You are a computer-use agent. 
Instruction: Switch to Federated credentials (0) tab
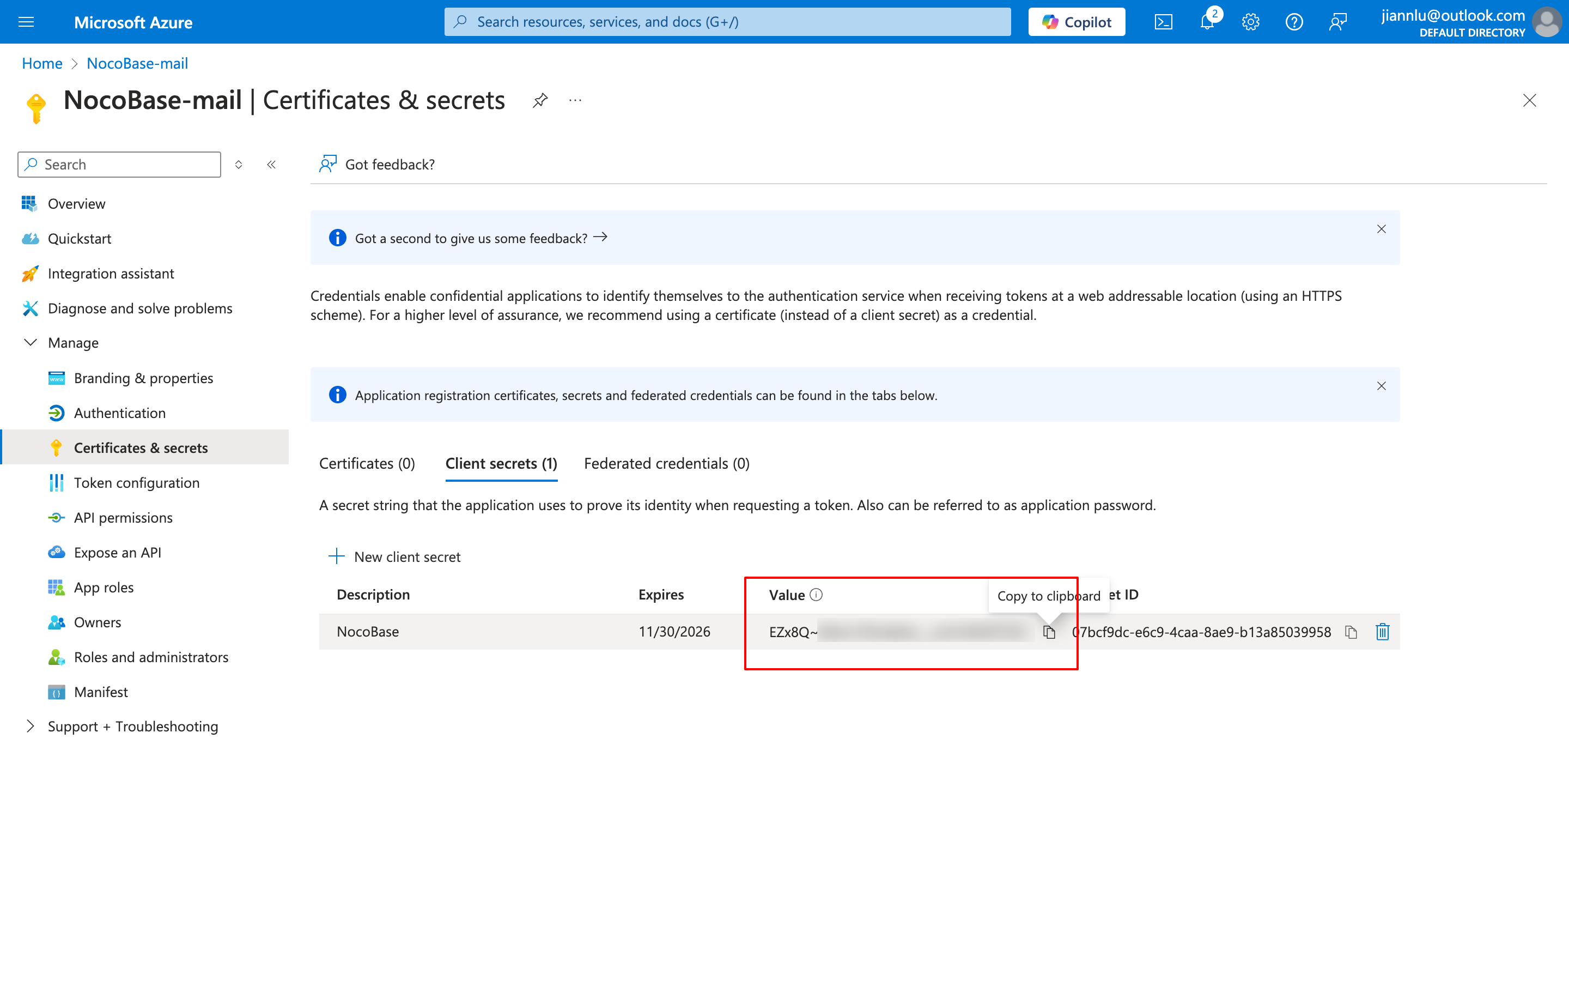[666, 463]
